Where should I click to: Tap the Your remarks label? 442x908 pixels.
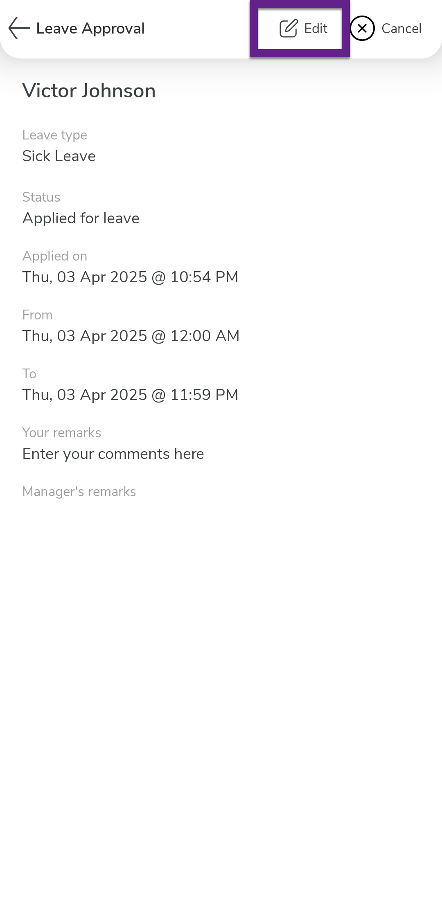[x=61, y=433]
